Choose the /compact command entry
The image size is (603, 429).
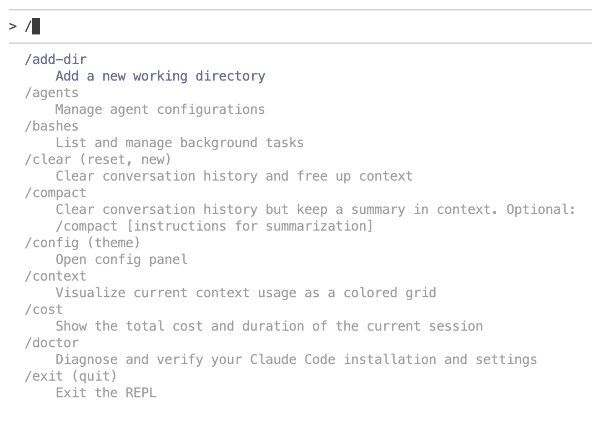56,193
